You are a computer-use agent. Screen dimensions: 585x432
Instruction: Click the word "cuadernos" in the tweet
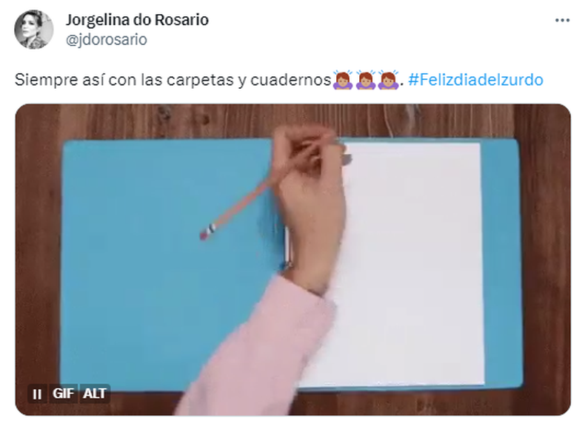pyautogui.click(x=290, y=80)
